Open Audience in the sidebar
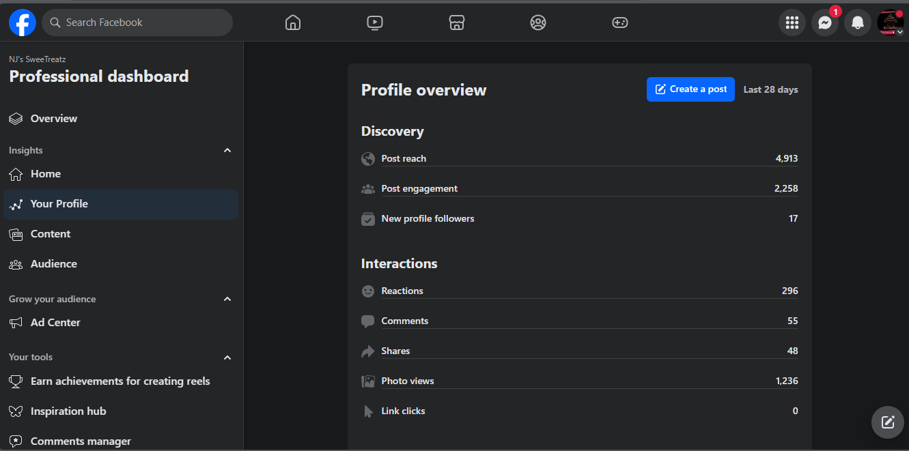 (x=121, y=264)
